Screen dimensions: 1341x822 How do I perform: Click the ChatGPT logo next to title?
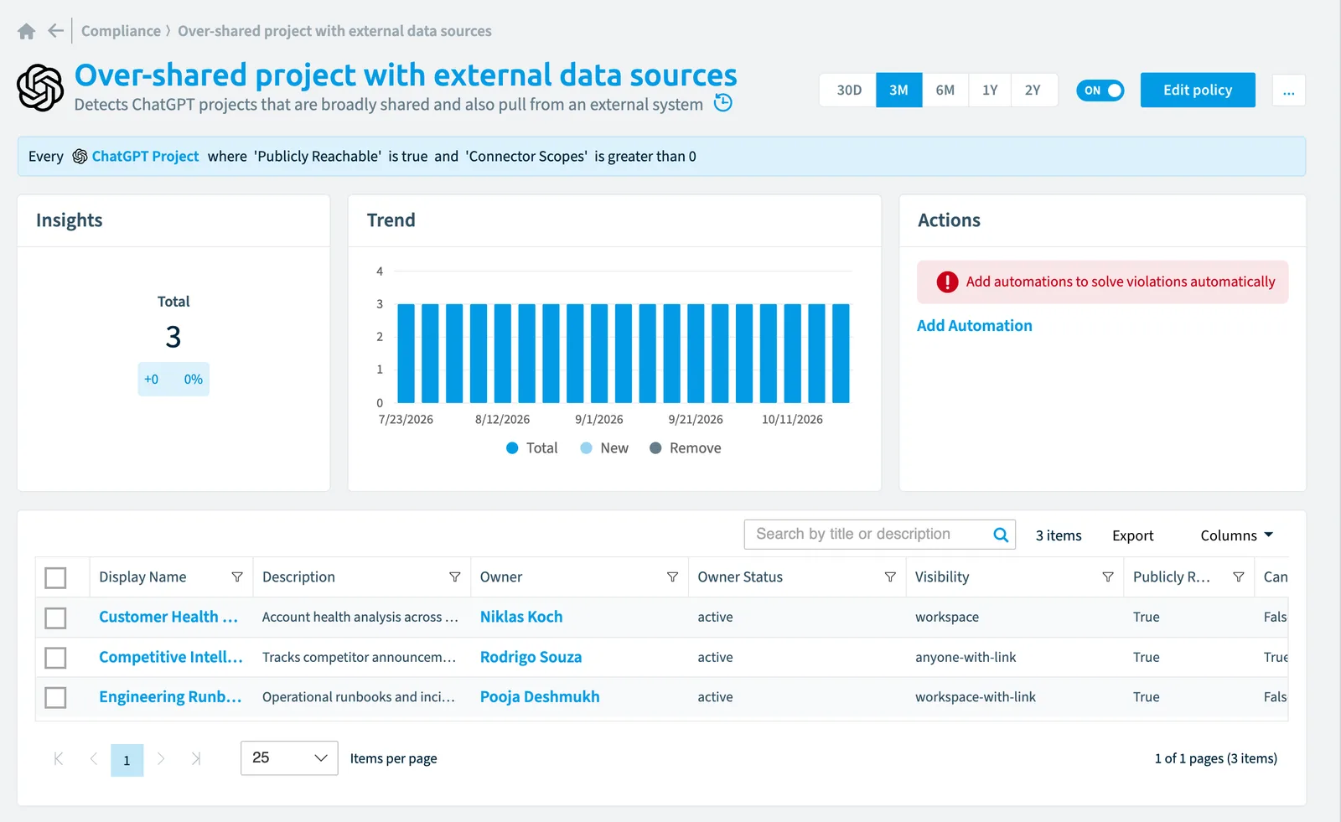[40, 88]
